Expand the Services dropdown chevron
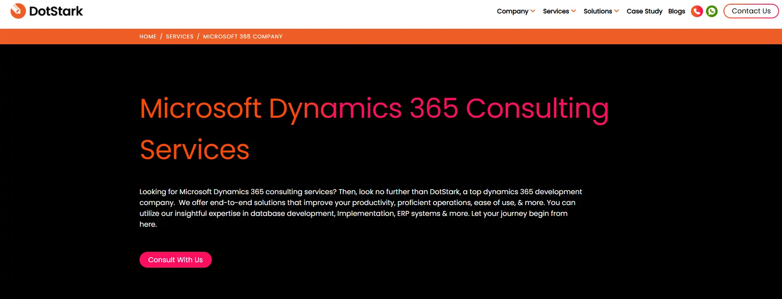This screenshot has width=782, height=299. (x=574, y=11)
